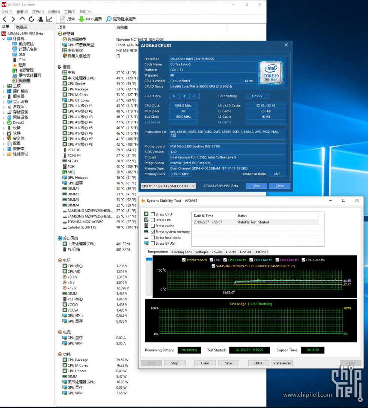This screenshot has width=368, height=408.
Task: Open the user icon in AIDA64 toolbar
Action: (x=40, y=19)
